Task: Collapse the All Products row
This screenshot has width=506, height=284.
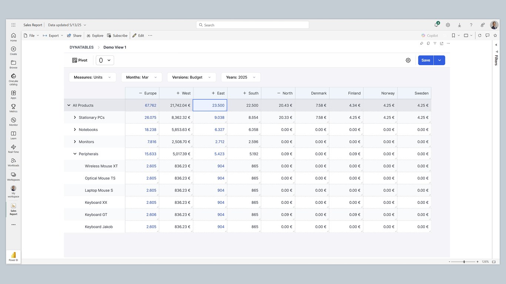Action: pyautogui.click(x=69, y=105)
